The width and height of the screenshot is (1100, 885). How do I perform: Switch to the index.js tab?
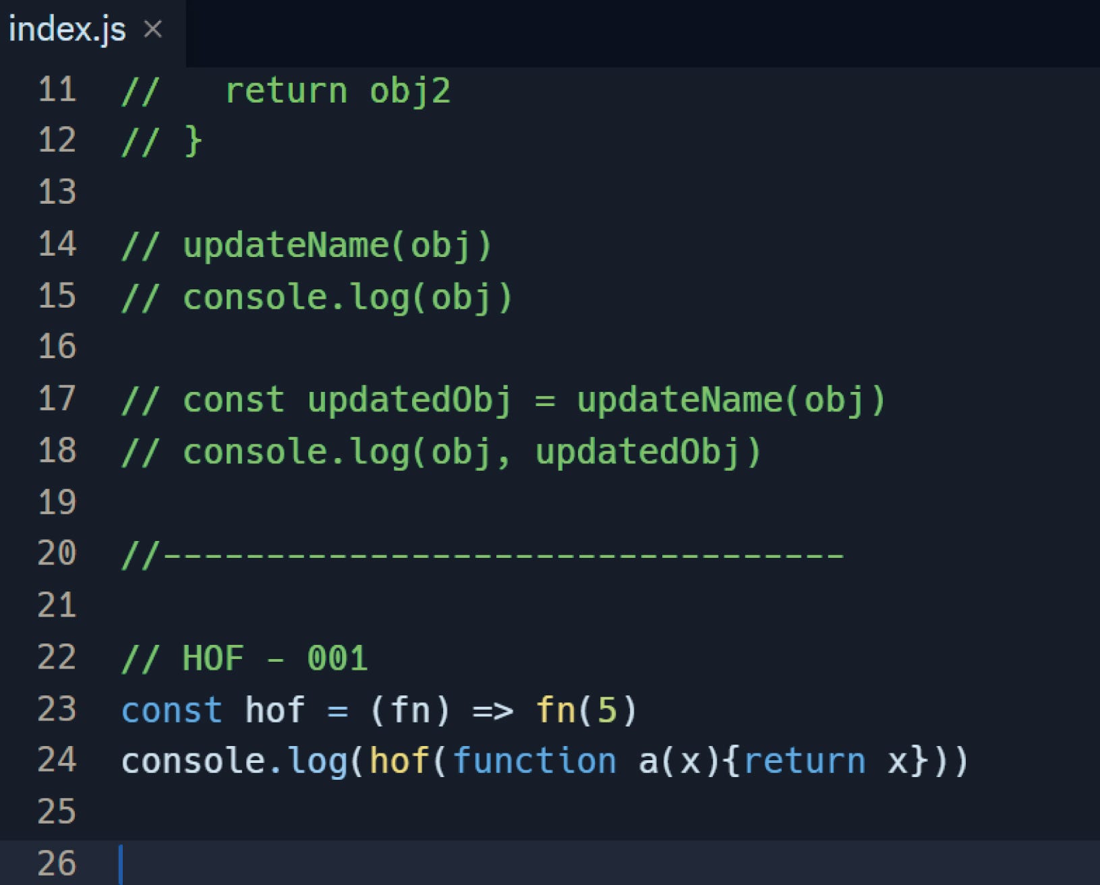point(67,28)
